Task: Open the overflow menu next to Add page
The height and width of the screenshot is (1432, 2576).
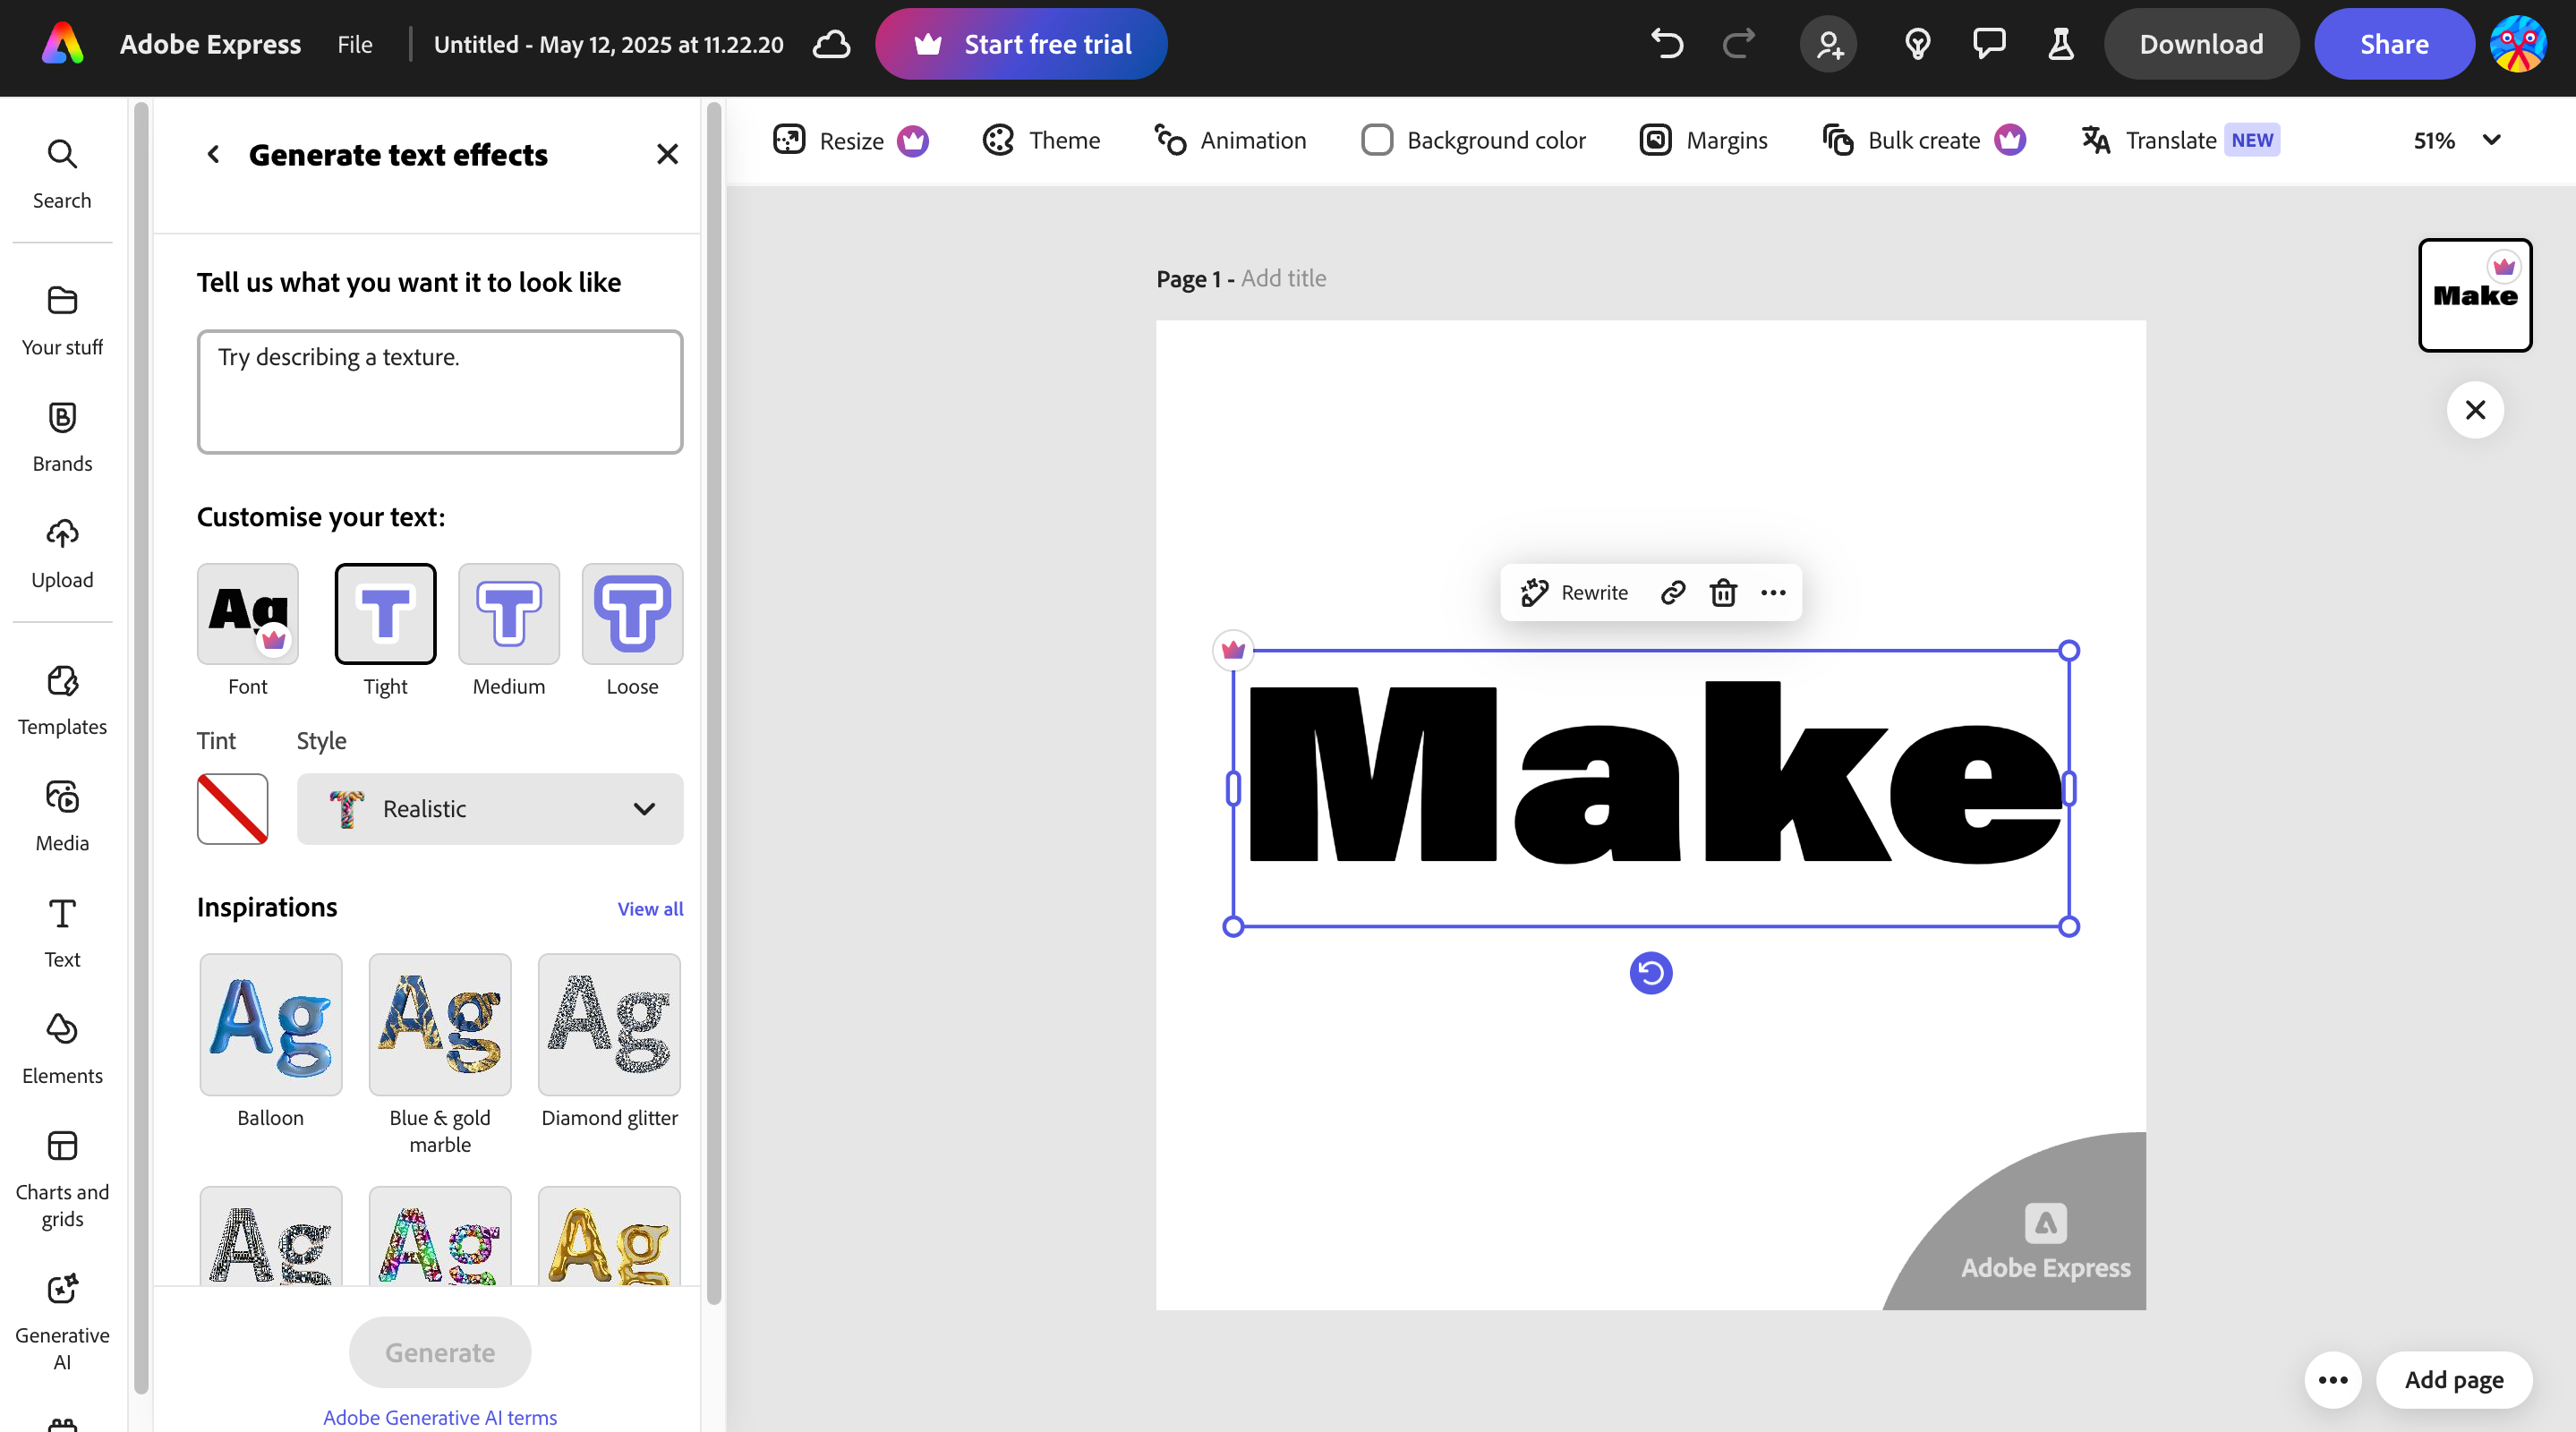Action: [x=2332, y=1380]
